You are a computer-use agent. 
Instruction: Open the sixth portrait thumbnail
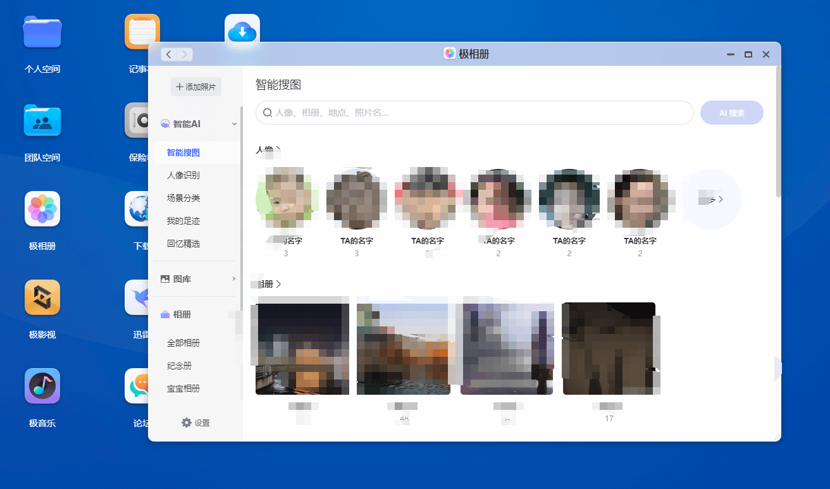pyautogui.click(x=640, y=199)
